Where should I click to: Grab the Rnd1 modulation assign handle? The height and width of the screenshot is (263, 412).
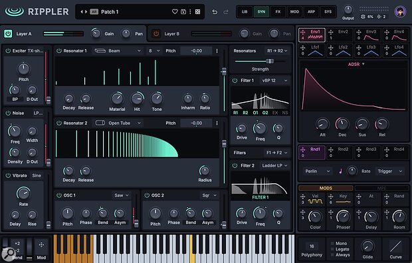[303, 149]
